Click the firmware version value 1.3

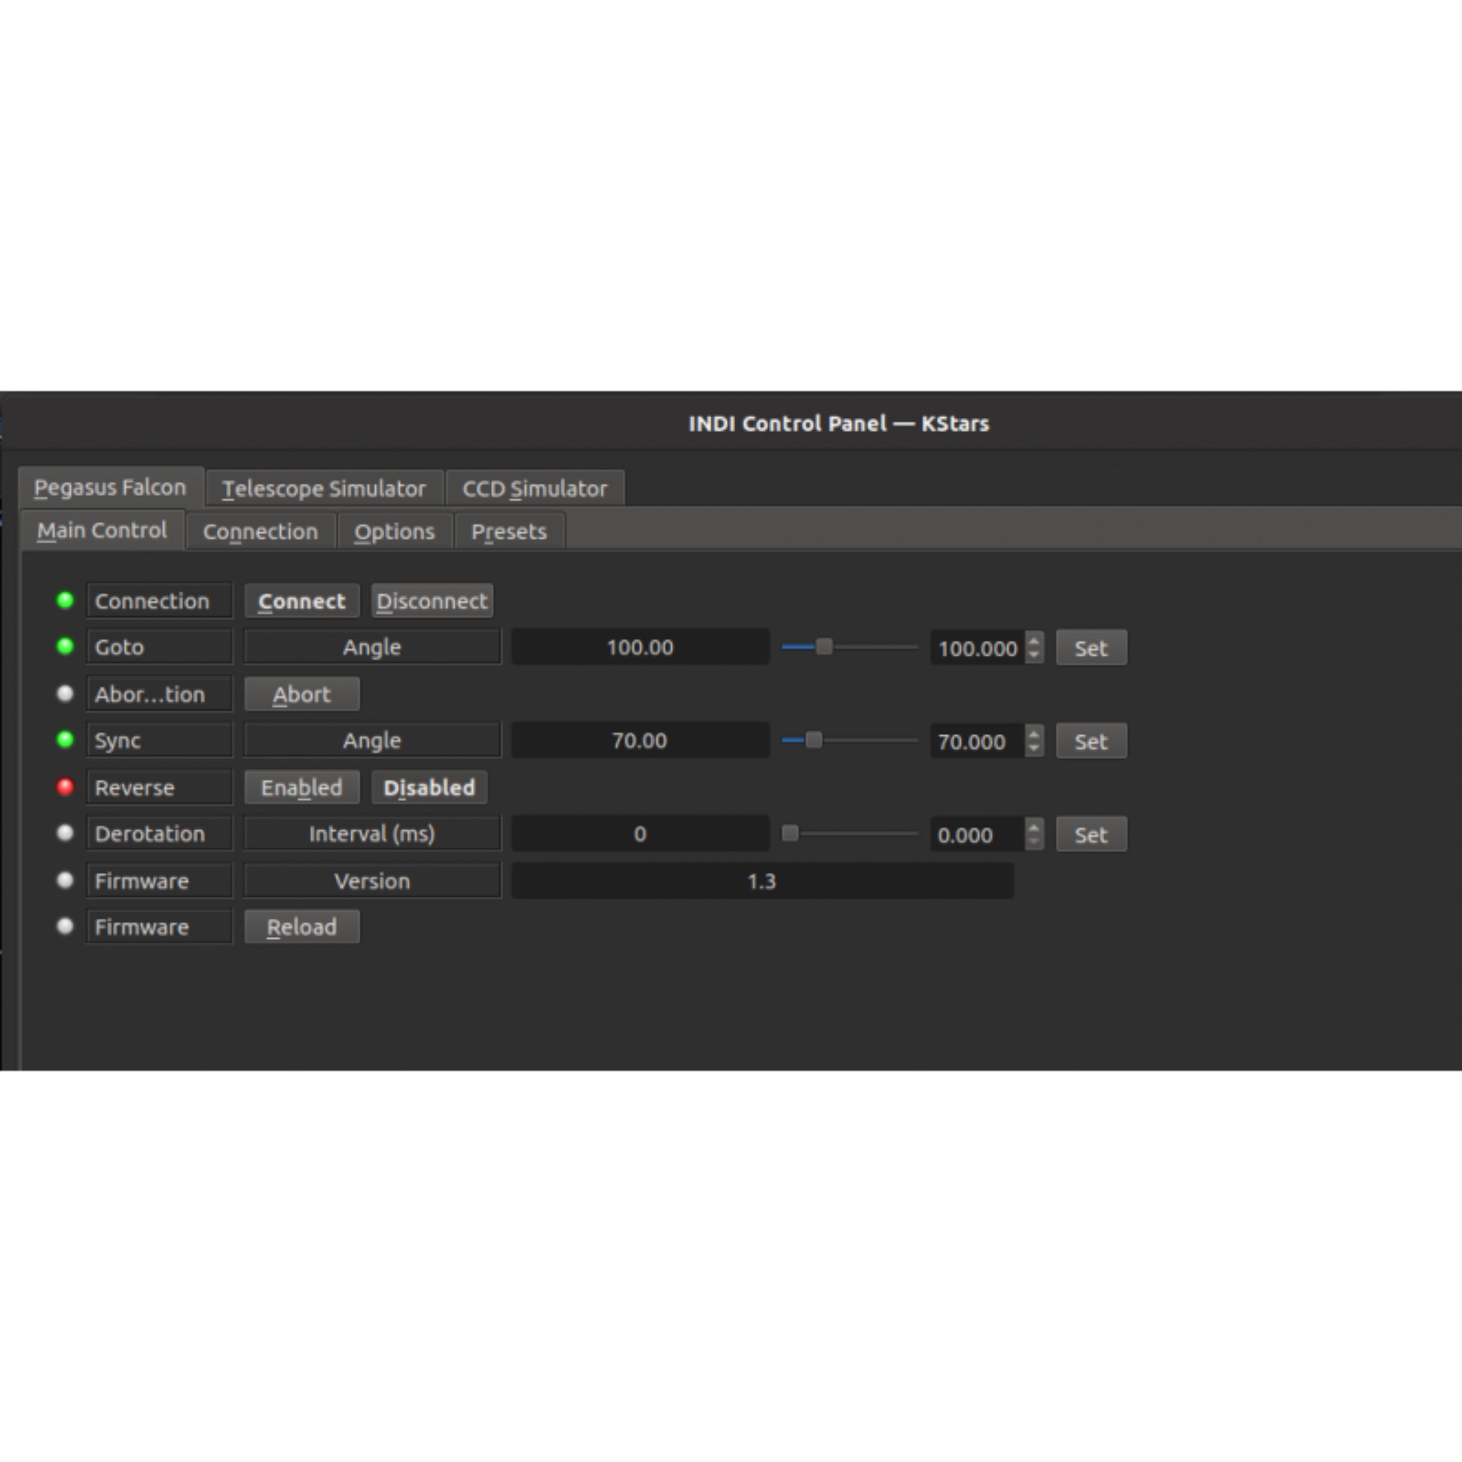click(763, 881)
